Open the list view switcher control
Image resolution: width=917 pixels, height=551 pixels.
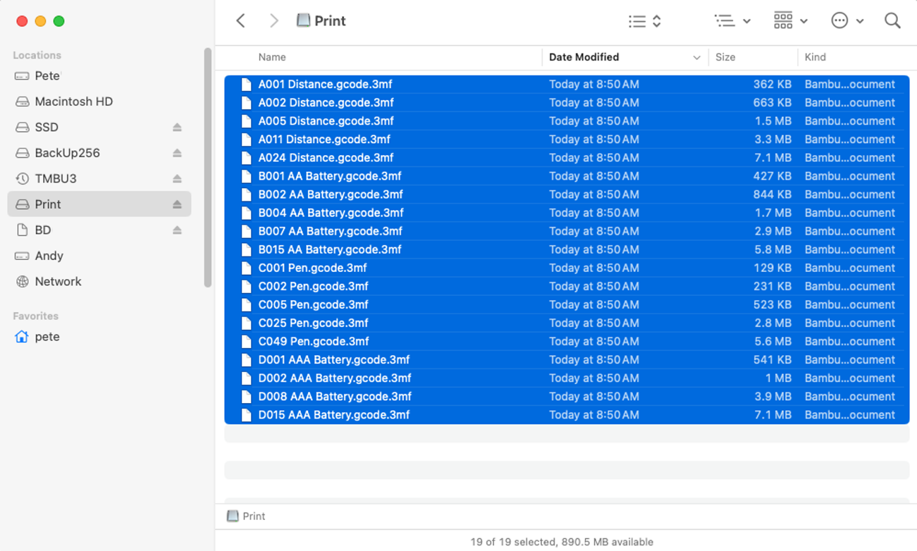click(x=644, y=21)
